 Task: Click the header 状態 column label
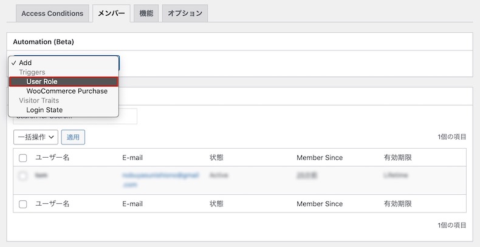tap(216, 158)
